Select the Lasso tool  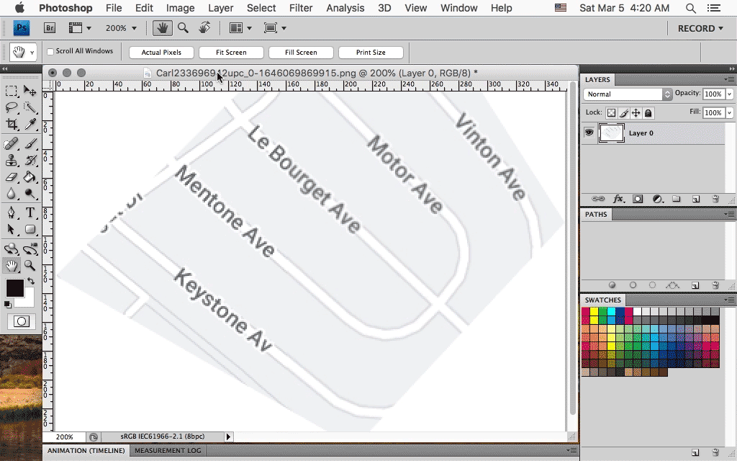click(x=12, y=107)
